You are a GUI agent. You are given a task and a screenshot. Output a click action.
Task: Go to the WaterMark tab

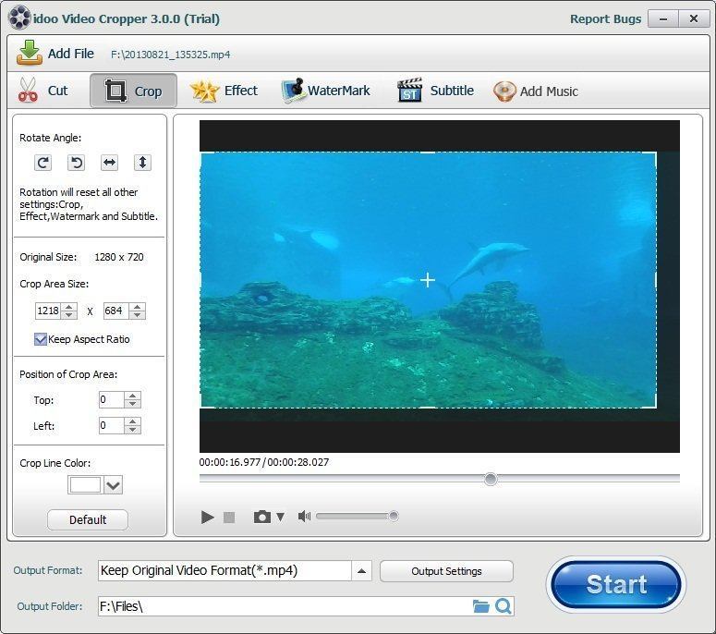pos(326,91)
